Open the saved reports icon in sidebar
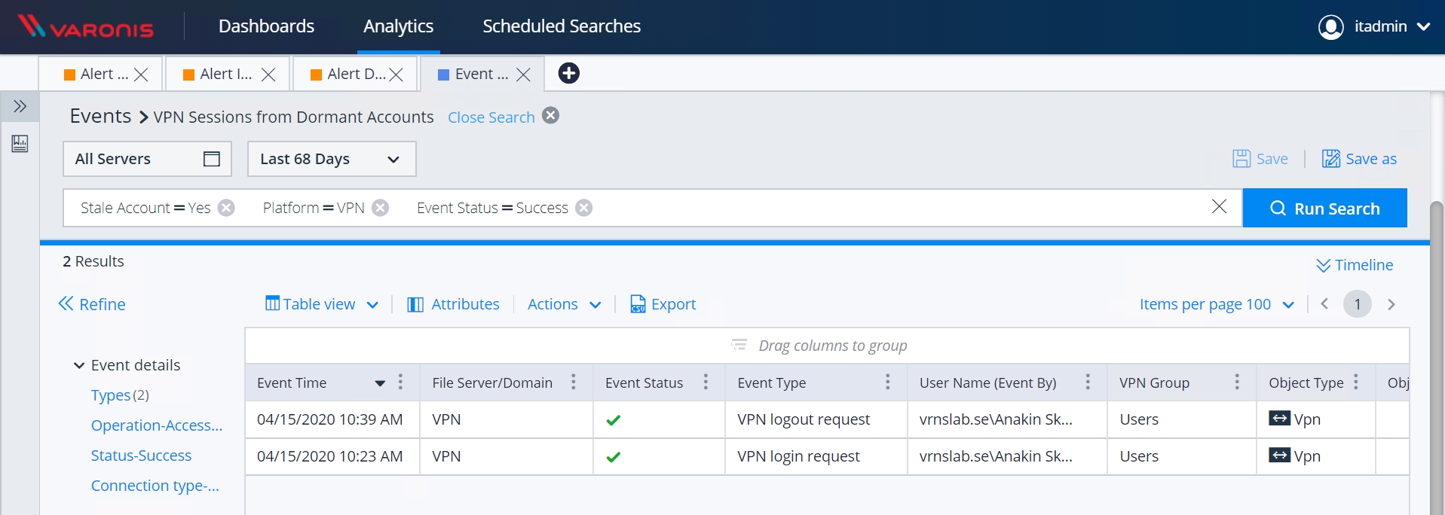Screen dimensions: 1445x515 [20, 143]
